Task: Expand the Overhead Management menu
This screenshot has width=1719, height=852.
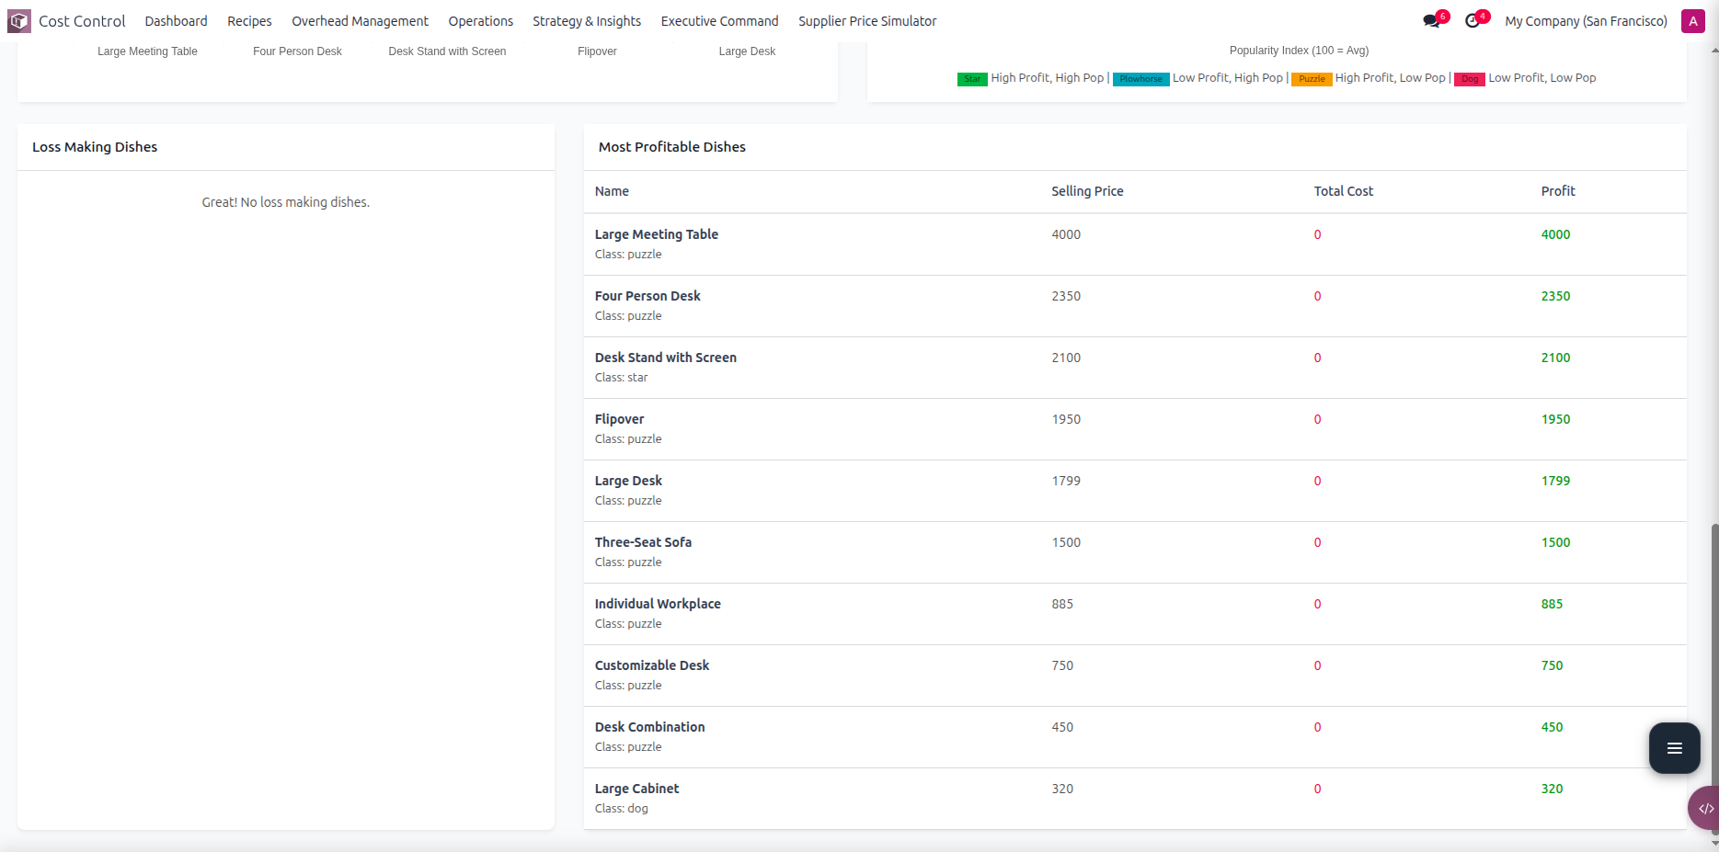Action: [360, 21]
